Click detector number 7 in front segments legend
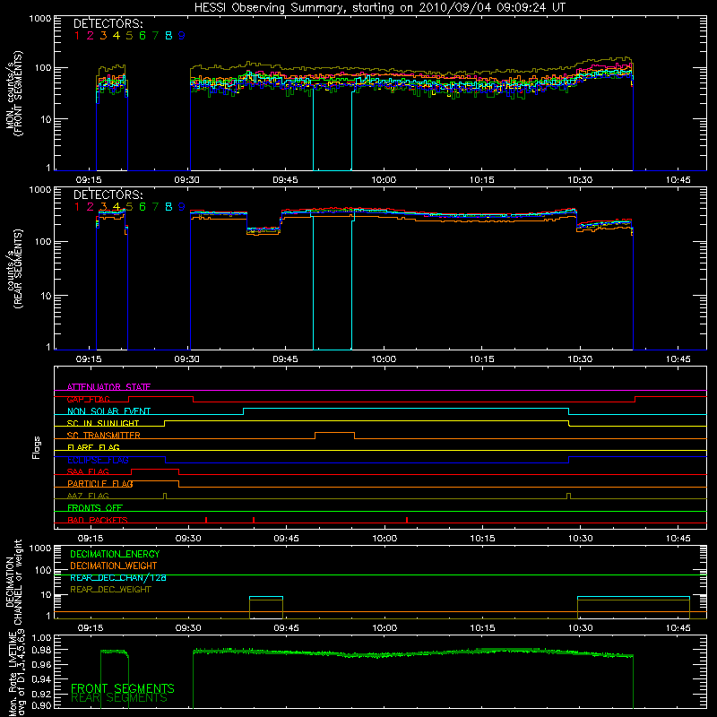Viewport: 717px width, 717px height. click(155, 36)
